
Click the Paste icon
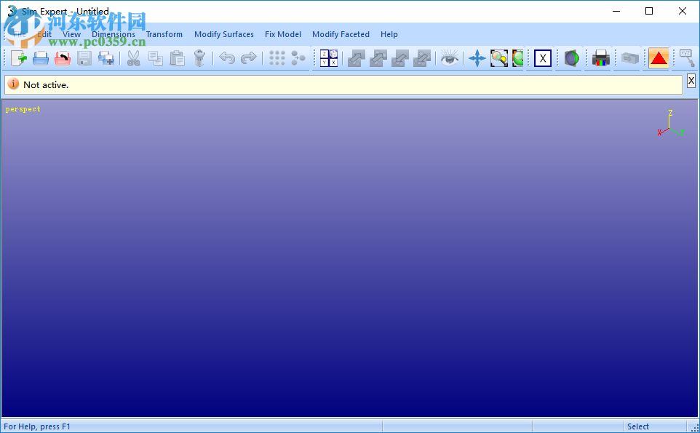[178, 58]
